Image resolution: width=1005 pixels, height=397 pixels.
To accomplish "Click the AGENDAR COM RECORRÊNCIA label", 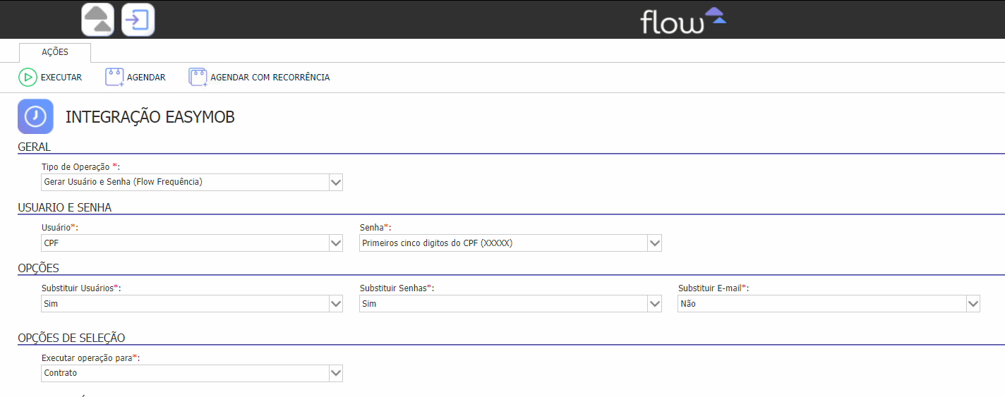I will click(x=270, y=78).
